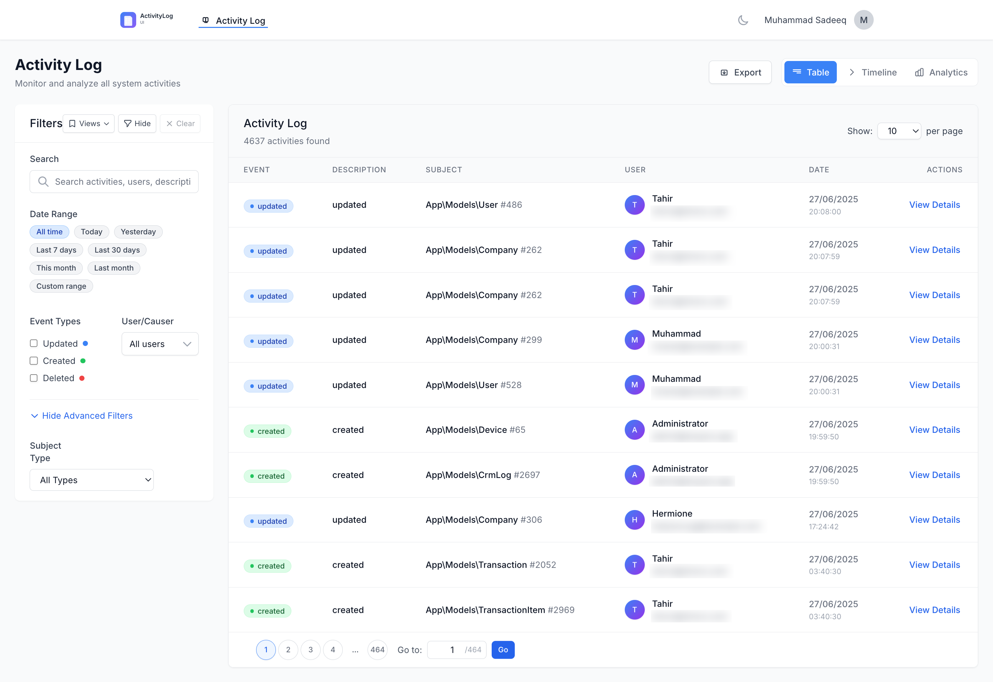
Task: Change items per page via the 10 dropdown
Action: coord(899,131)
